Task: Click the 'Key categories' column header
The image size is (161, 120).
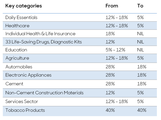Action: point(24,6)
